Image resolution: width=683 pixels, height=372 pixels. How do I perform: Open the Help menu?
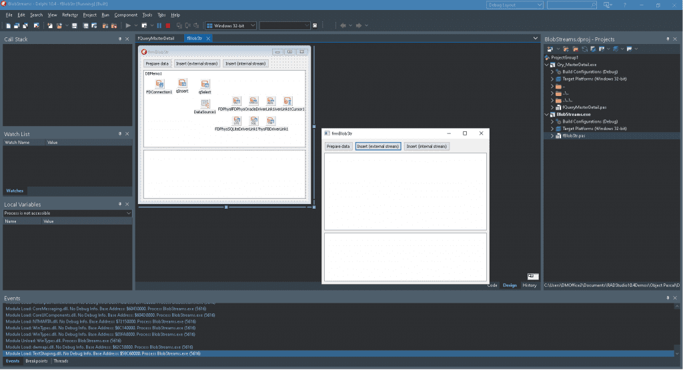point(175,15)
